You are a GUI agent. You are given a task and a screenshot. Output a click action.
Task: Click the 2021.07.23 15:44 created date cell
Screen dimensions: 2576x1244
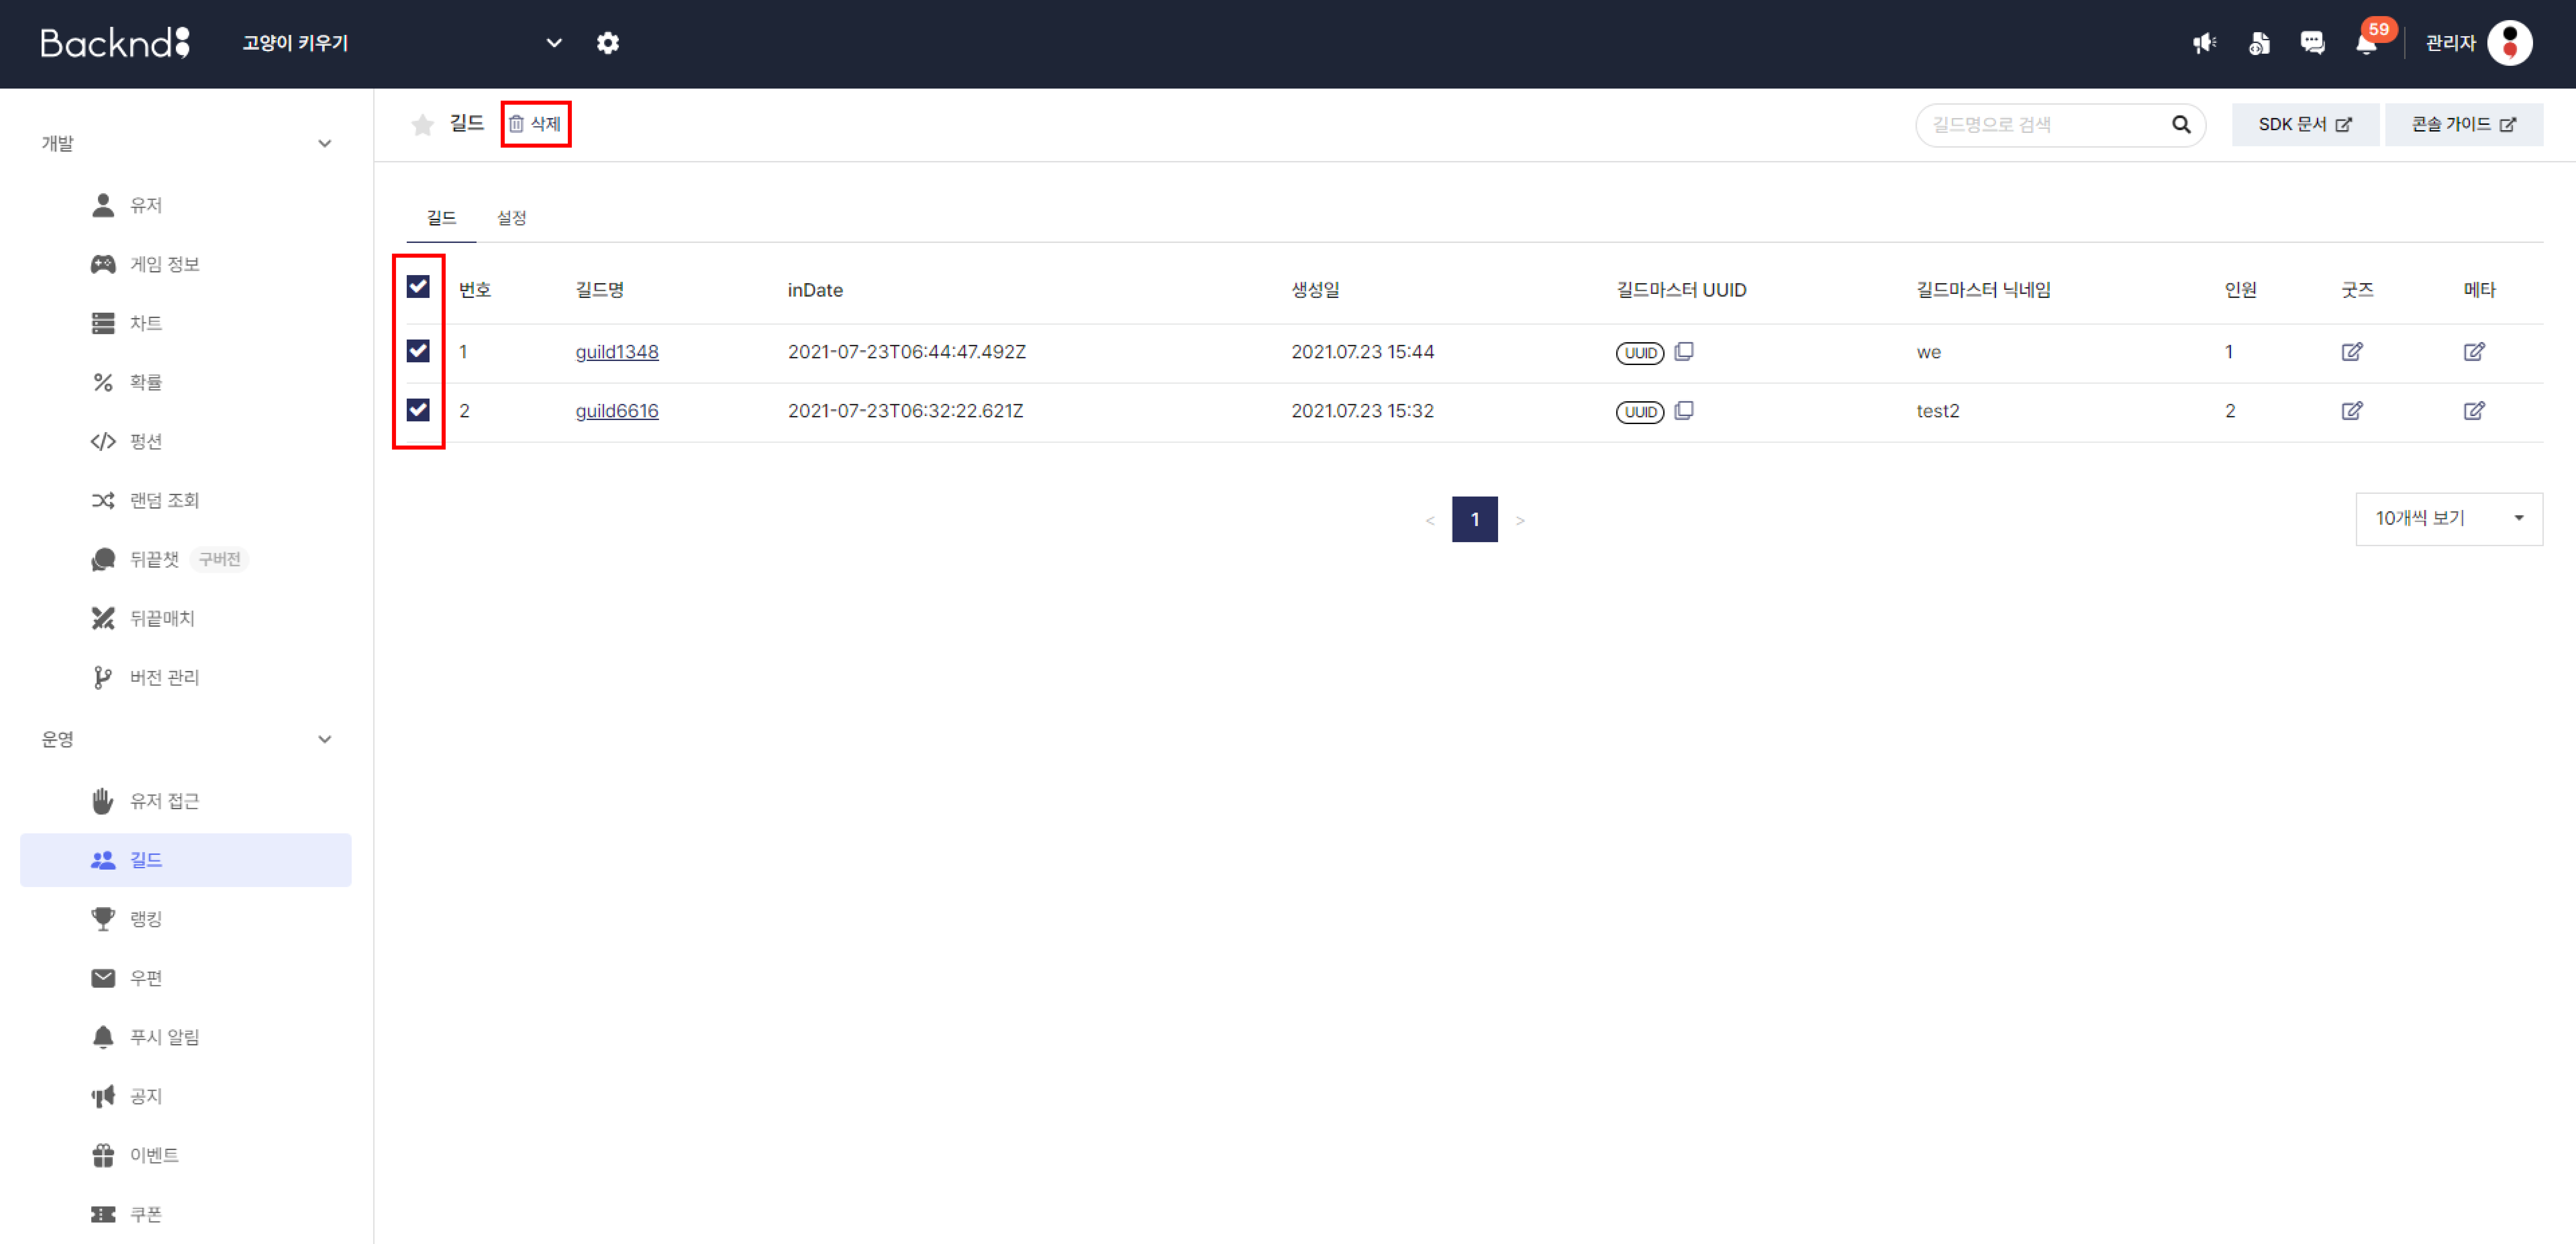click(1362, 352)
